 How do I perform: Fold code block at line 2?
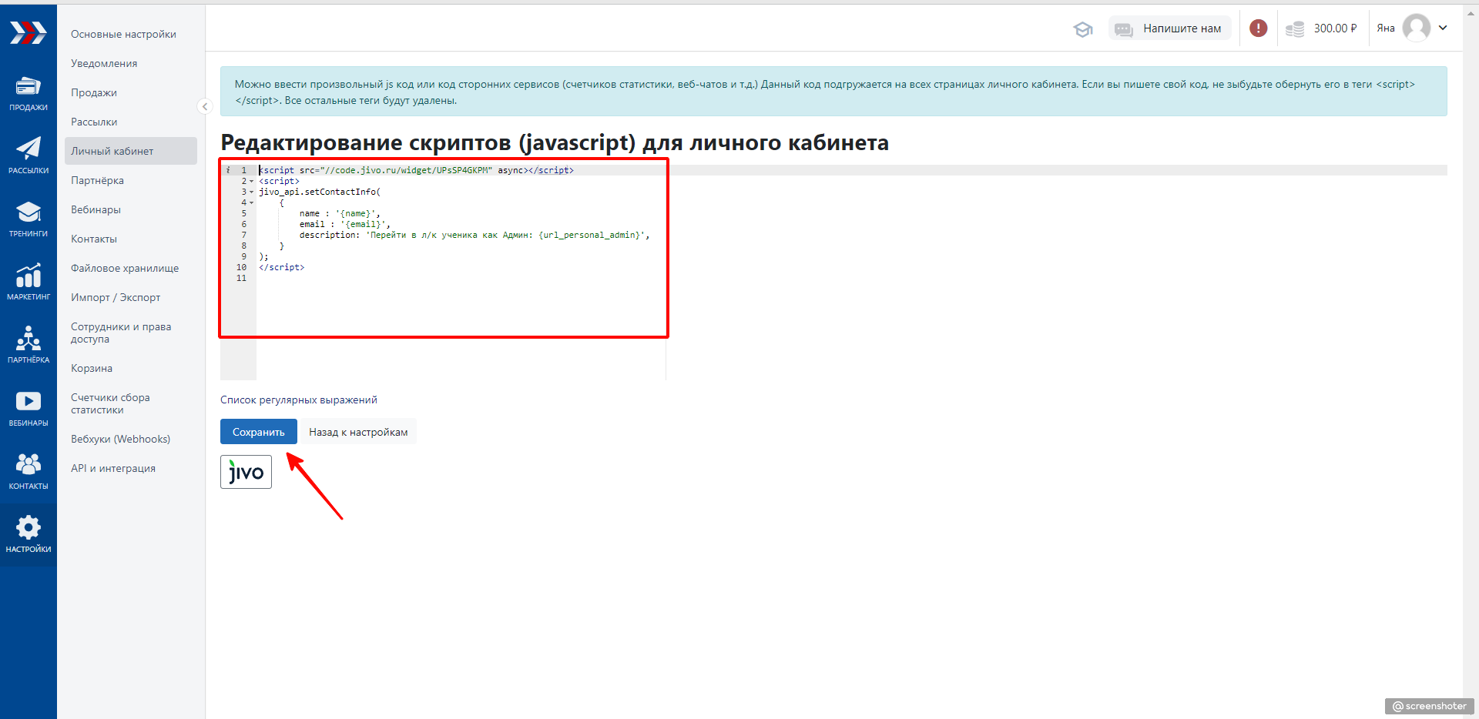coord(251,182)
